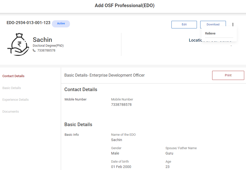This screenshot has height=170, width=246.
Task: Click the large Sachin name heading
Action: [42, 40]
